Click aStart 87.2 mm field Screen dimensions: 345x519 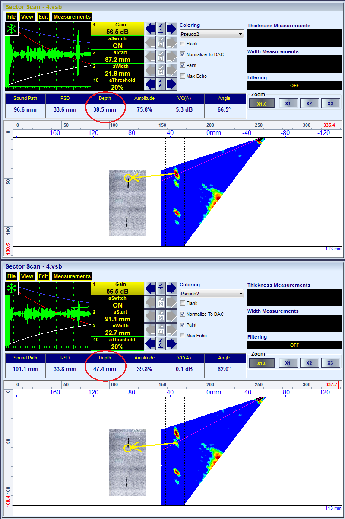pos(117,57)
